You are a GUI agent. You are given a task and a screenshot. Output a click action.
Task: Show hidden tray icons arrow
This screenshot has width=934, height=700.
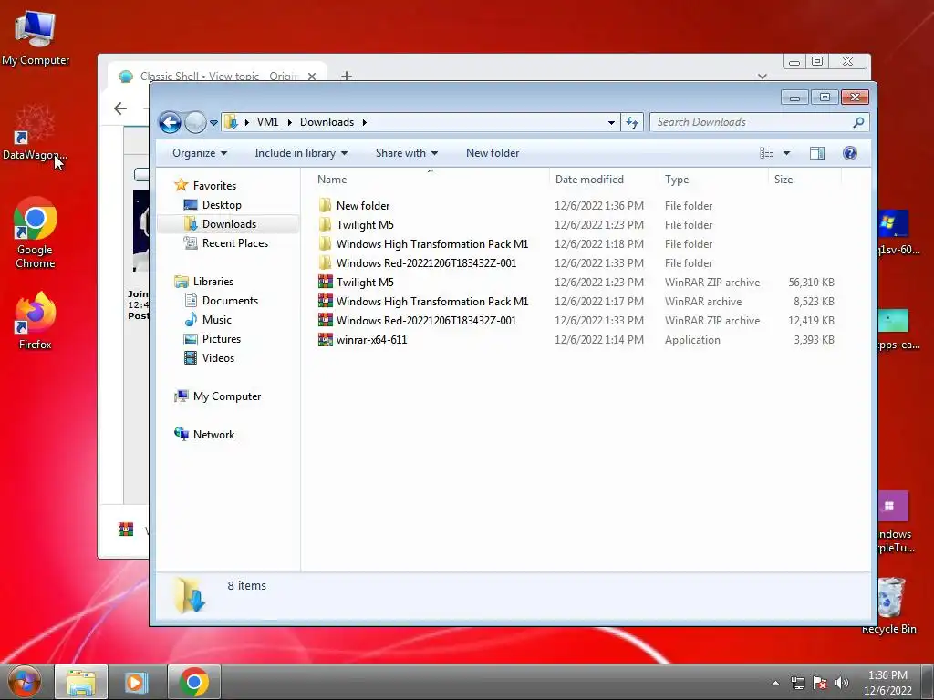coord(775,684)
